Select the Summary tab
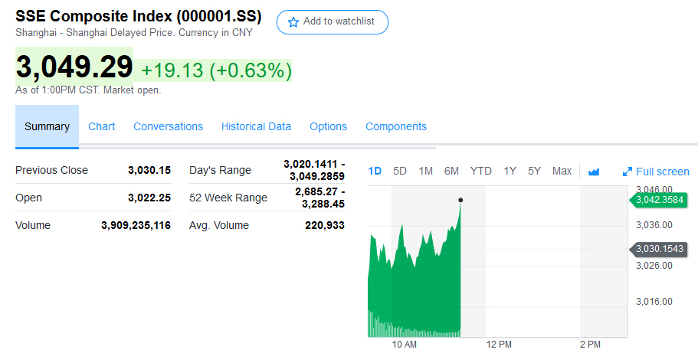Image resolution: width=698 pixels, height=353 pixels. click(47, 126)
